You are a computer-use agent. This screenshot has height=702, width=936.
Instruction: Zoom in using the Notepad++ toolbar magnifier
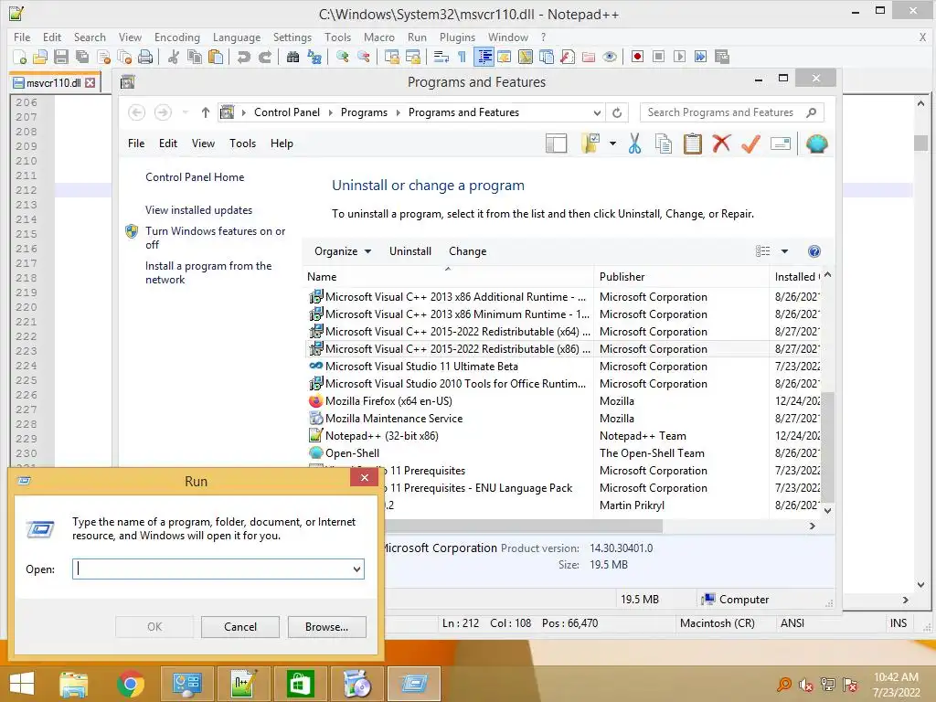(x=343, y=57)
